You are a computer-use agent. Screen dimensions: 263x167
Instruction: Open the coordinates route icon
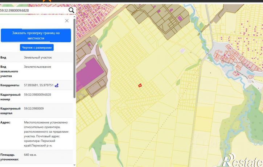(x=57, y=85)
